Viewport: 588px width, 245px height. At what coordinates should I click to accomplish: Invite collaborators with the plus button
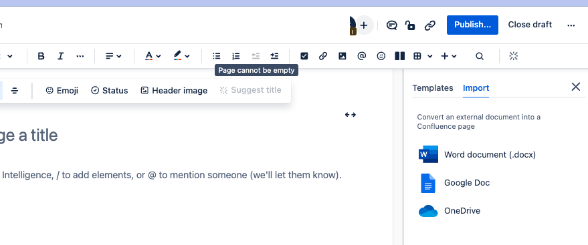point(364,25)
